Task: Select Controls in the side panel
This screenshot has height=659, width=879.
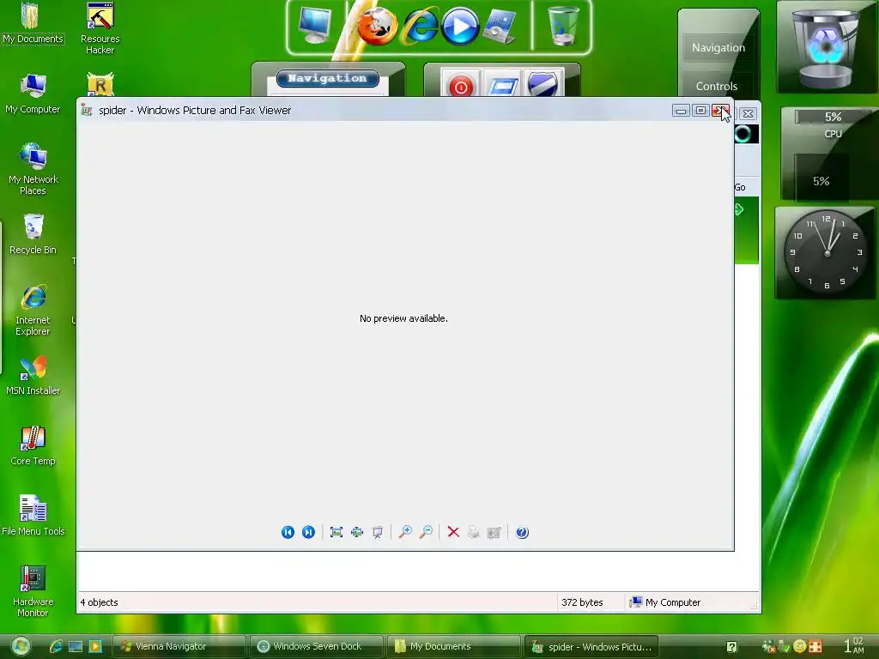Action: pos(717,87)
